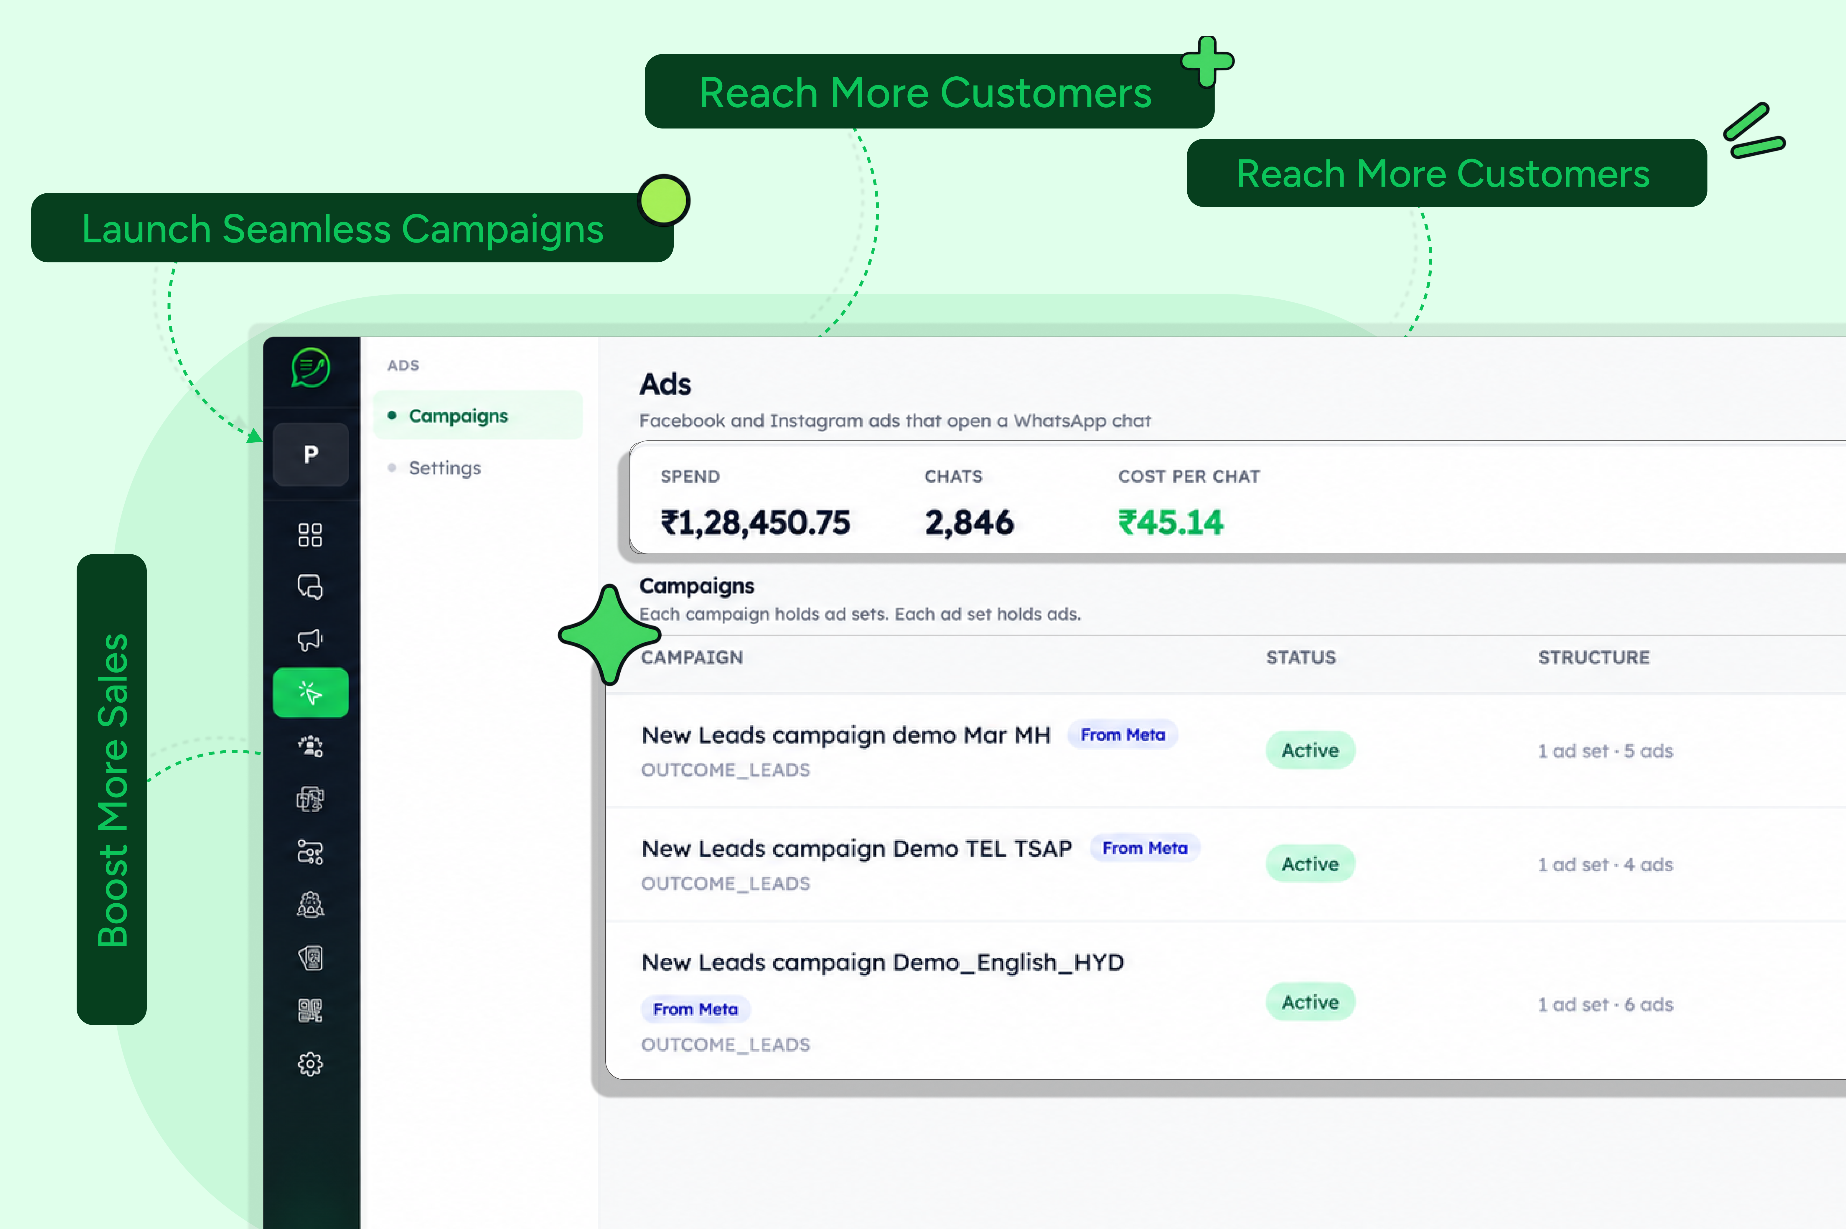Click the cost per chat value ₹45.14
Image resolution: width=1846 pixels, height=1229 pixels.
[x=1171, y=523]
